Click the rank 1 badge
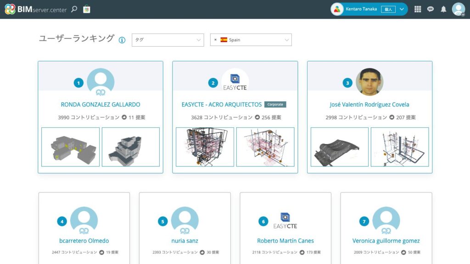The height and width of the screenshot is (264, 470). [78, 83]
